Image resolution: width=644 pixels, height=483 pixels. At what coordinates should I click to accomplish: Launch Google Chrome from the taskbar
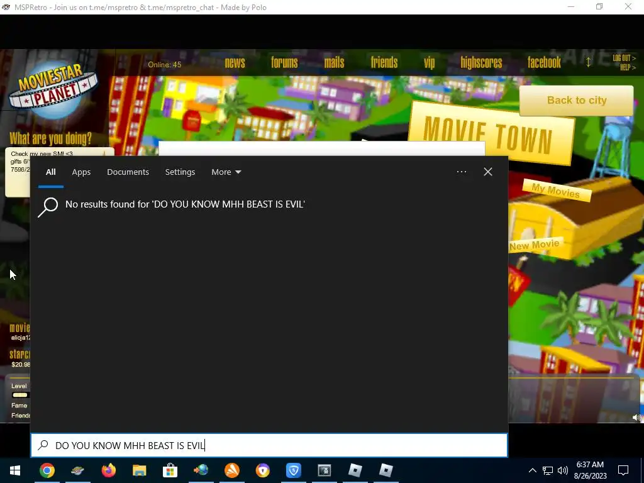tap(47, 470)
